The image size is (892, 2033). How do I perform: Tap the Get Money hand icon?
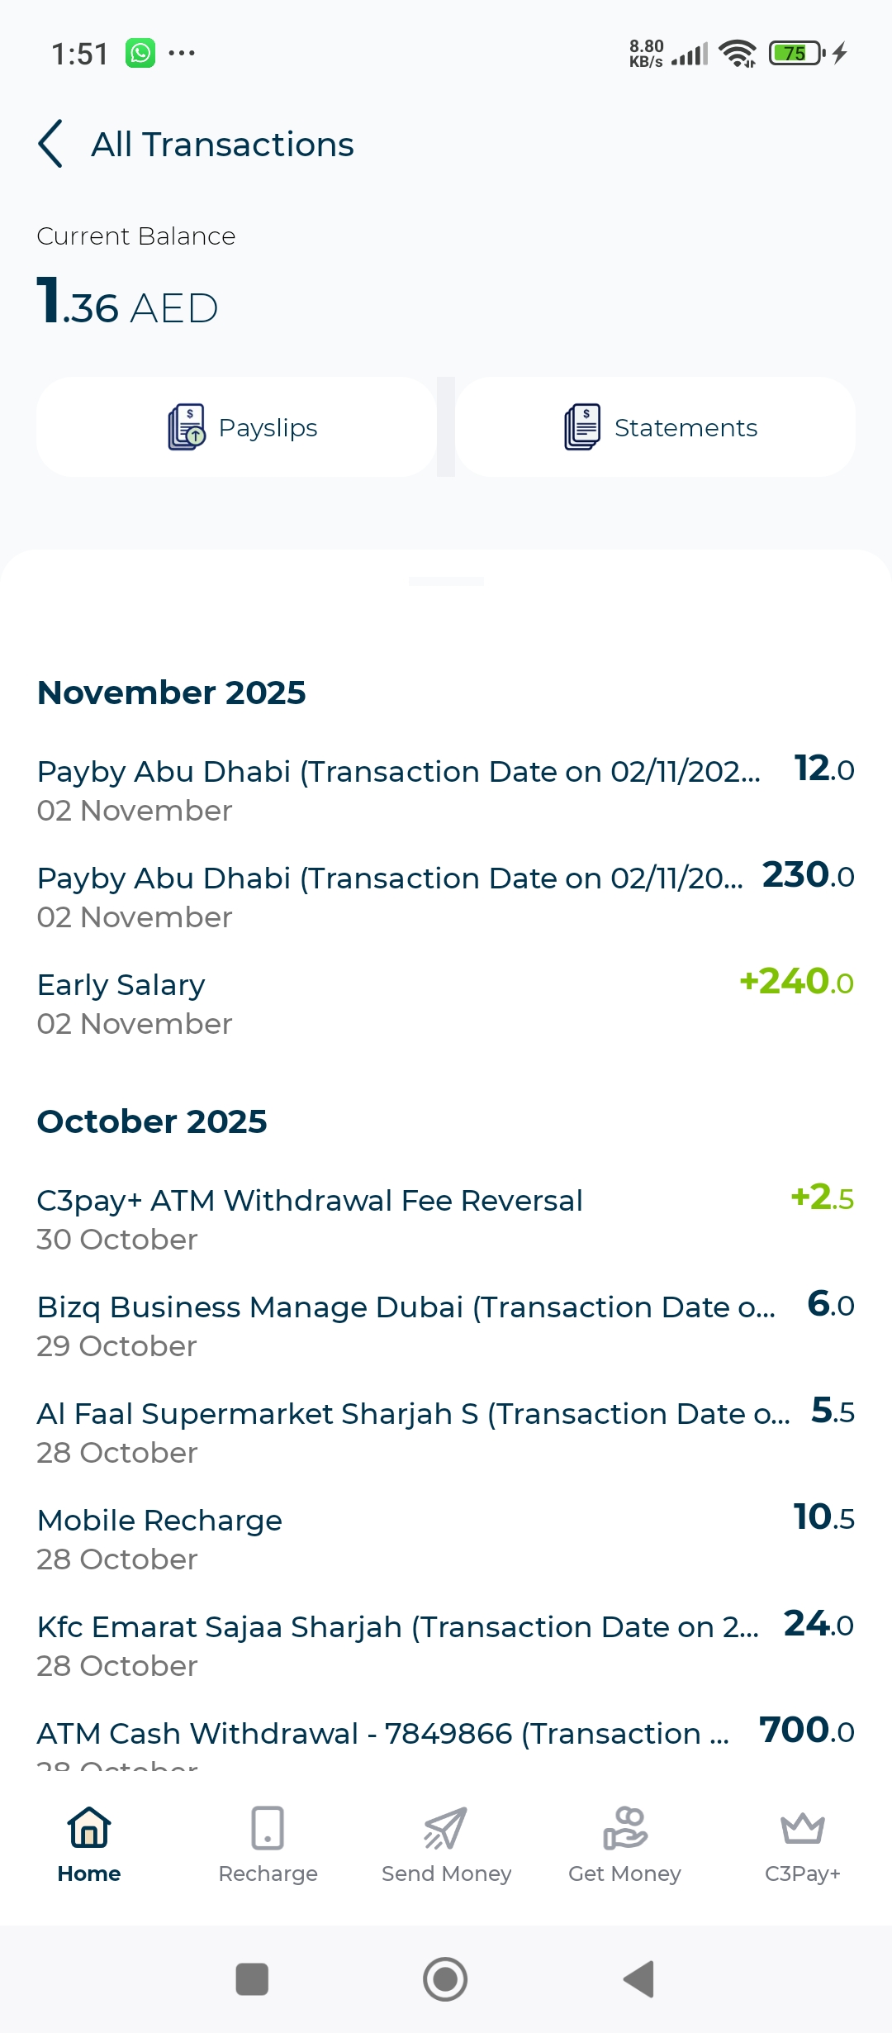pos(624,1826)
